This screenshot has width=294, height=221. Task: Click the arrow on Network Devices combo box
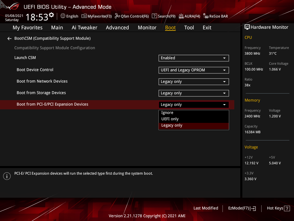pos(224,82)
